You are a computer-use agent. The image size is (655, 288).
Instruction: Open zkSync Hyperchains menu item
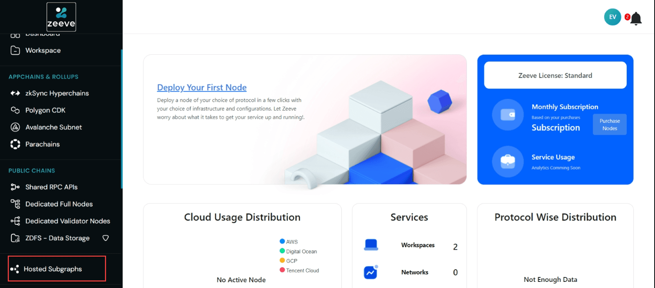coord(57,93)
